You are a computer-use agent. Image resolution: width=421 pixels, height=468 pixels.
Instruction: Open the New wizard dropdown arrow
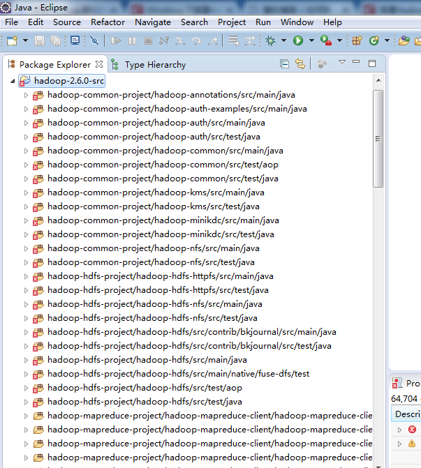(x=25, y=40)
